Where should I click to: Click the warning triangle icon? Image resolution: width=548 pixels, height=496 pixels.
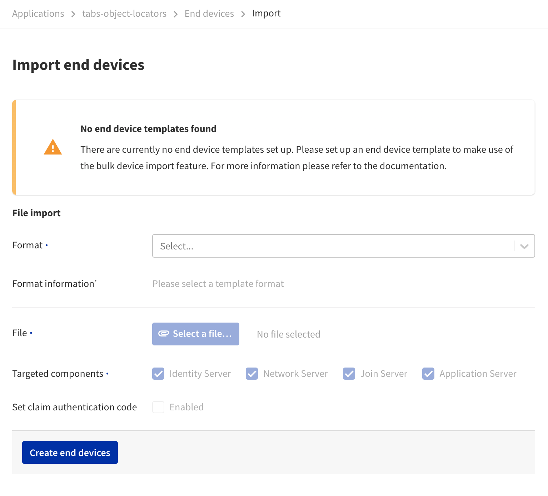[x=53, y=147]
